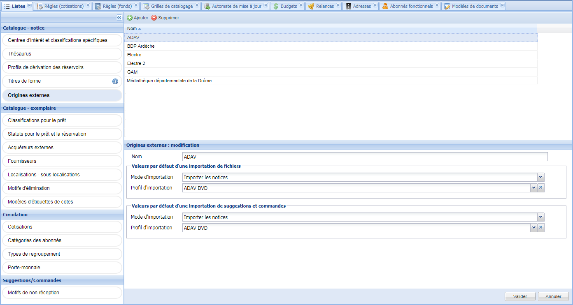
Task: Click the Nom text field
Action: coord(365,157)
